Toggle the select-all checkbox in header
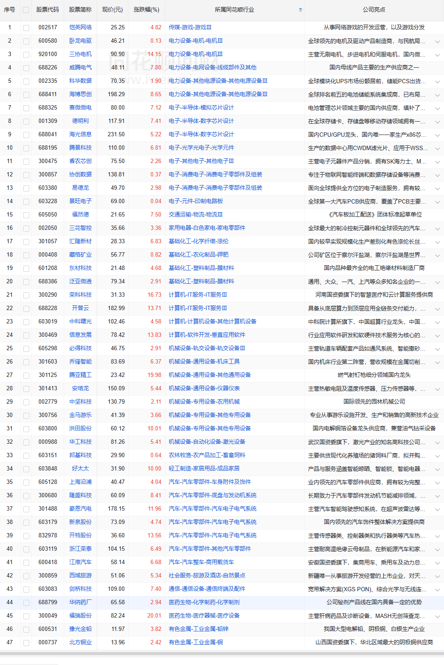The height and width of the screenshot is (665, 444). [26, 10]
